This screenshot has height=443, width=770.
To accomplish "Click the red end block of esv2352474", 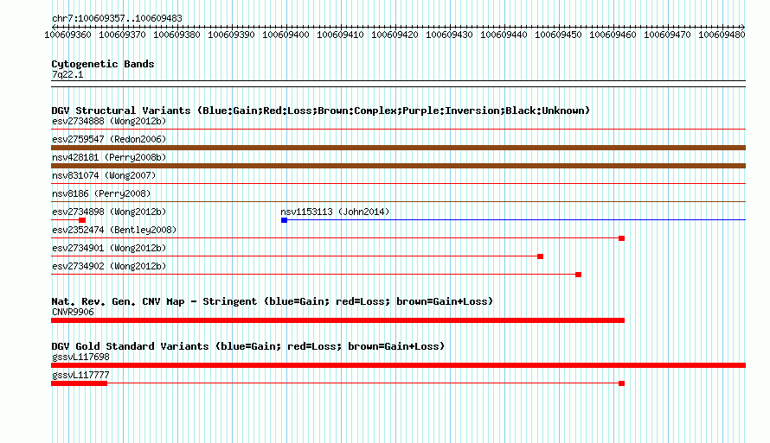I will tap(621, 238).
